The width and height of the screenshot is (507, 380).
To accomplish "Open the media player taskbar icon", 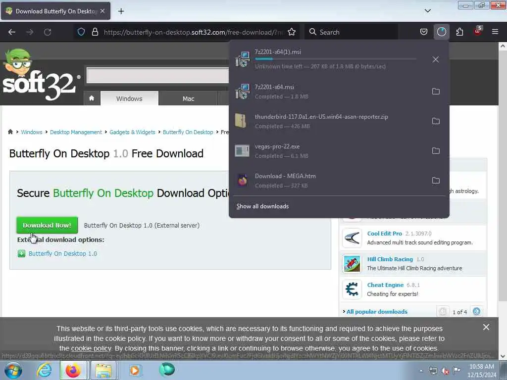I will pos(135,370).
